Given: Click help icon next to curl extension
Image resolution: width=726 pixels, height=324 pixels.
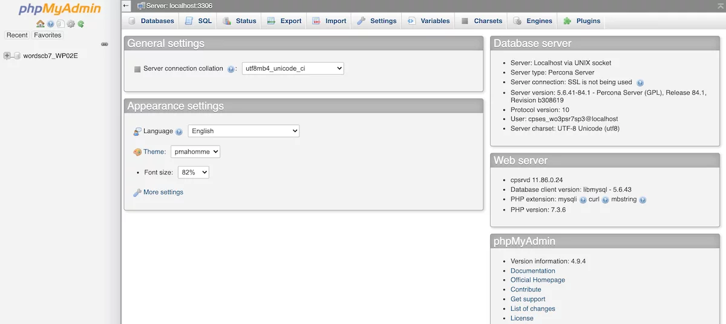Looking at the screenshot, I should coord(605,200).
